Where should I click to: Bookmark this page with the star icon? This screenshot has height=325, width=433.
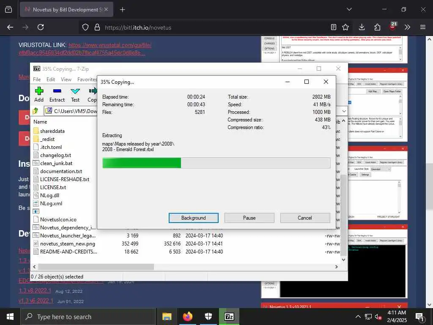click(x=345, y=27)
